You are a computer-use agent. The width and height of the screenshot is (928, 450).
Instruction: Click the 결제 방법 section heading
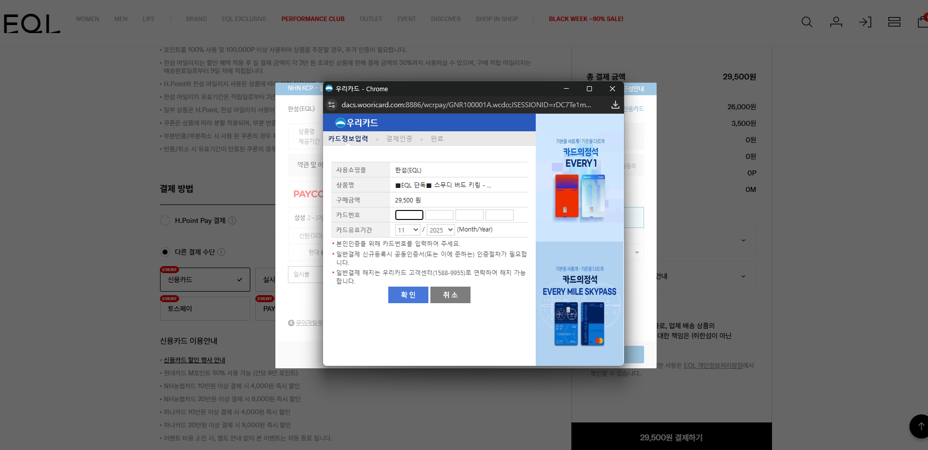177,189
